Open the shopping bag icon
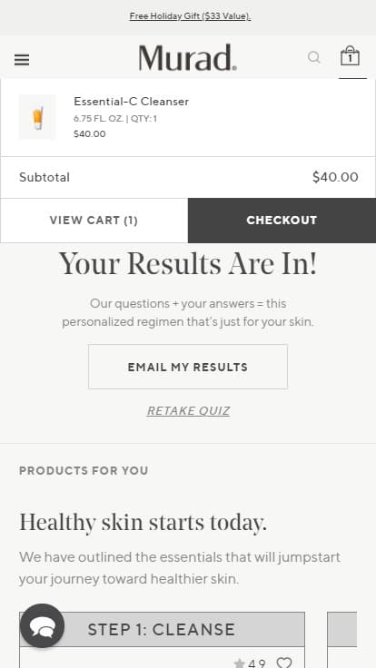This screenshot has height=668, width=376. tap(350, 55)
